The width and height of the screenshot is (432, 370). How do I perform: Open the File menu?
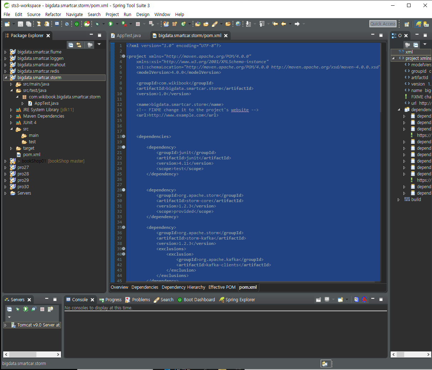(x=7, y=15)
